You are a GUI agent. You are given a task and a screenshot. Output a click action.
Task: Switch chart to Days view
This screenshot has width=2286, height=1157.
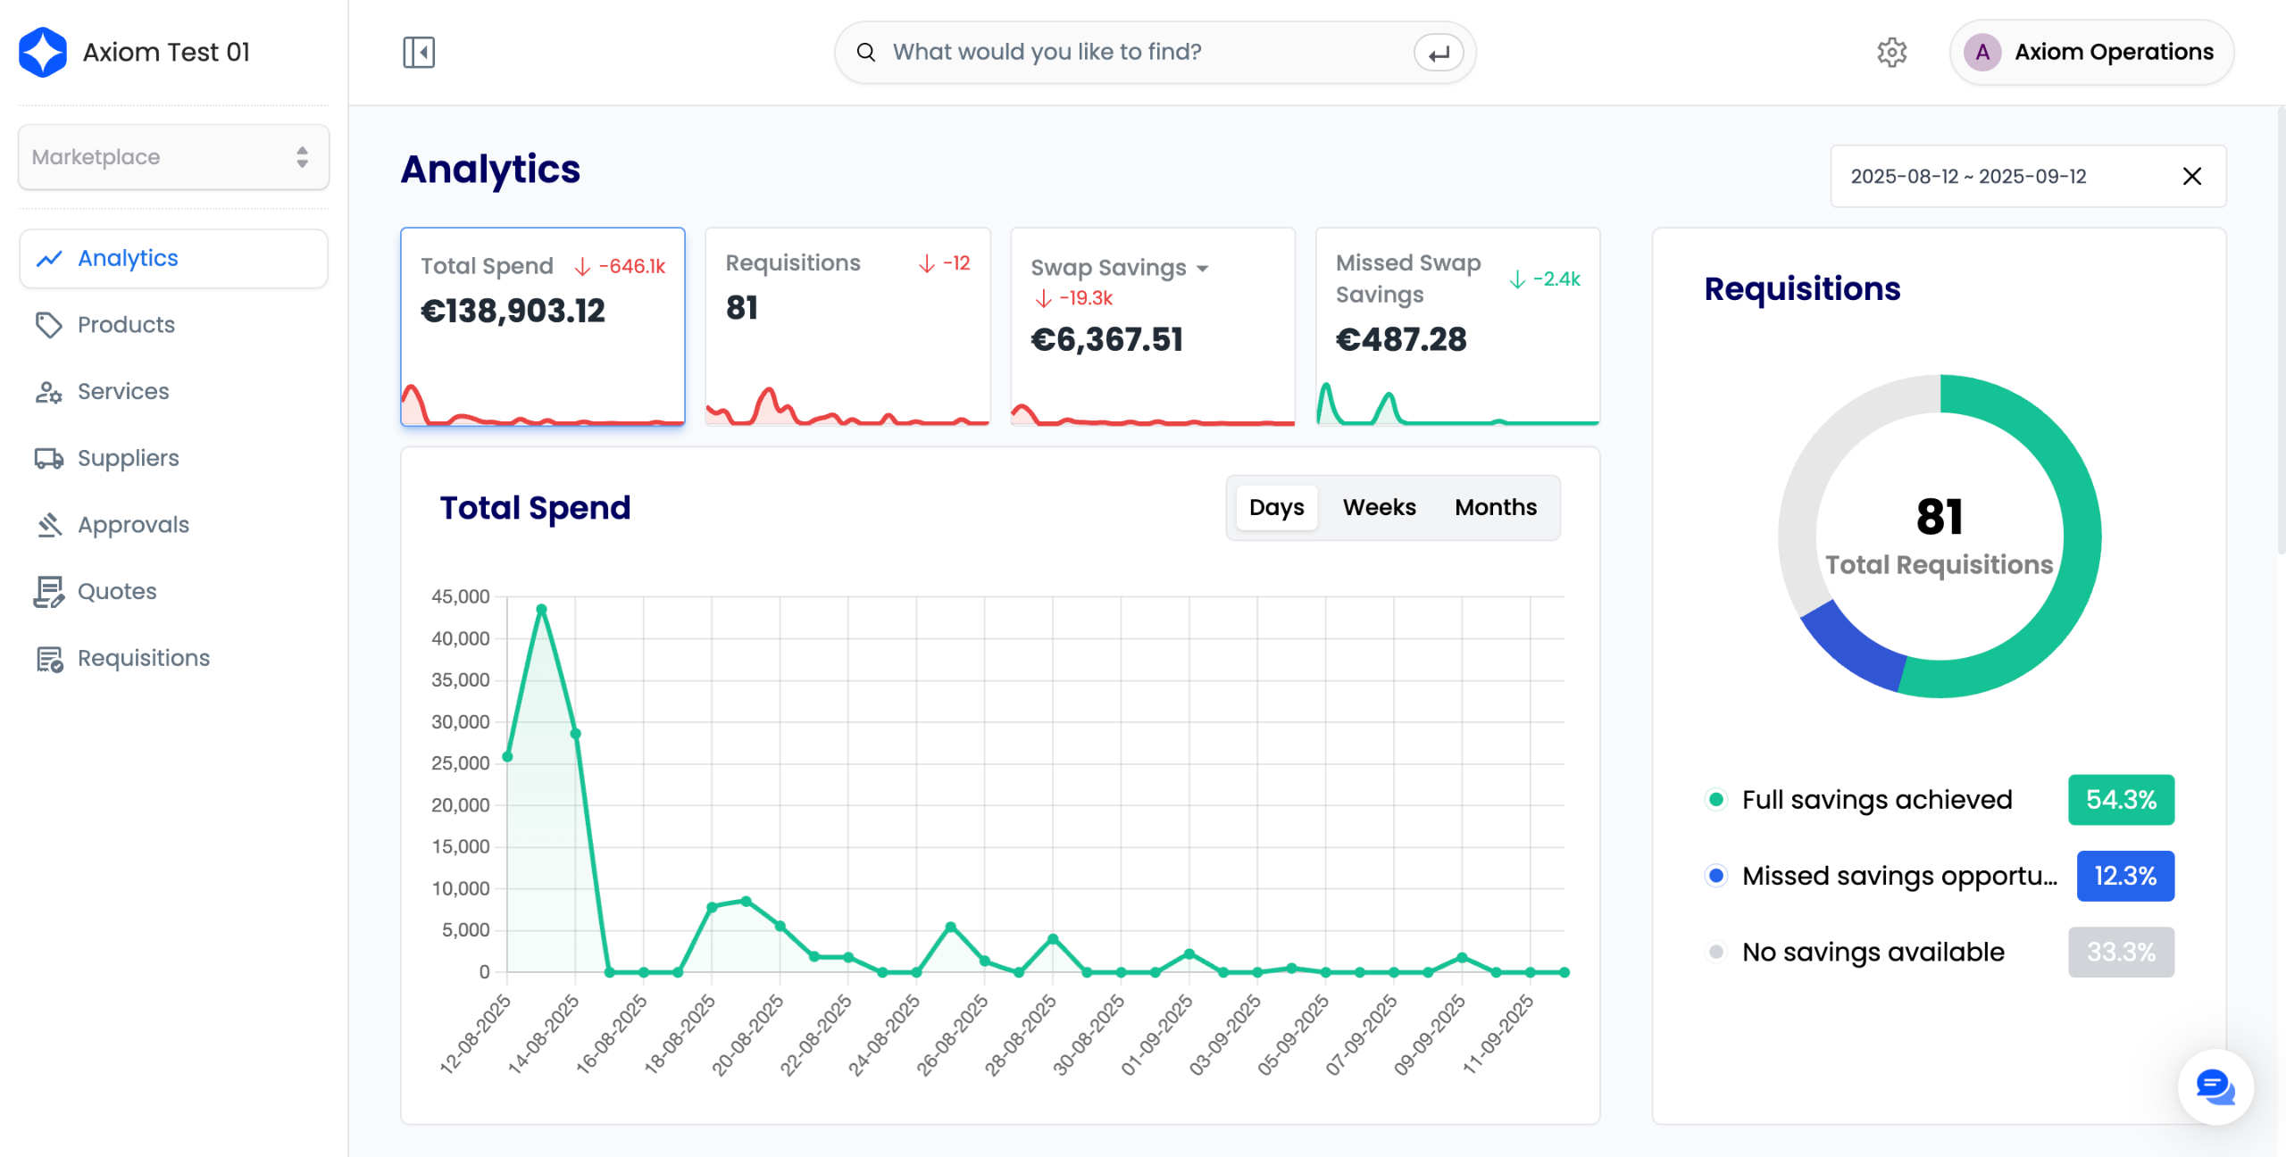tap(1276, 507)
